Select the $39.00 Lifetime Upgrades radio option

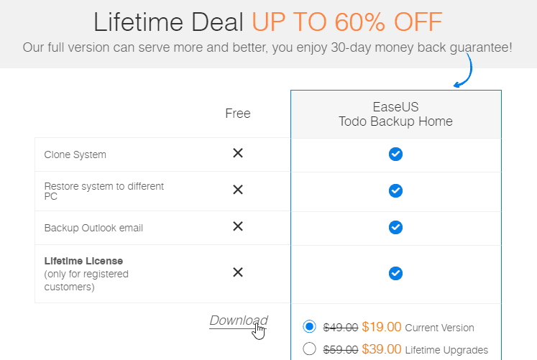(x=309, y=349)
